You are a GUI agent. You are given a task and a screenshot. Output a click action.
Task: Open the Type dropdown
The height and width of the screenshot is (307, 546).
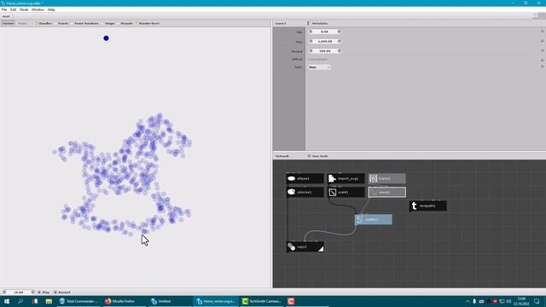tap(319, 67)
